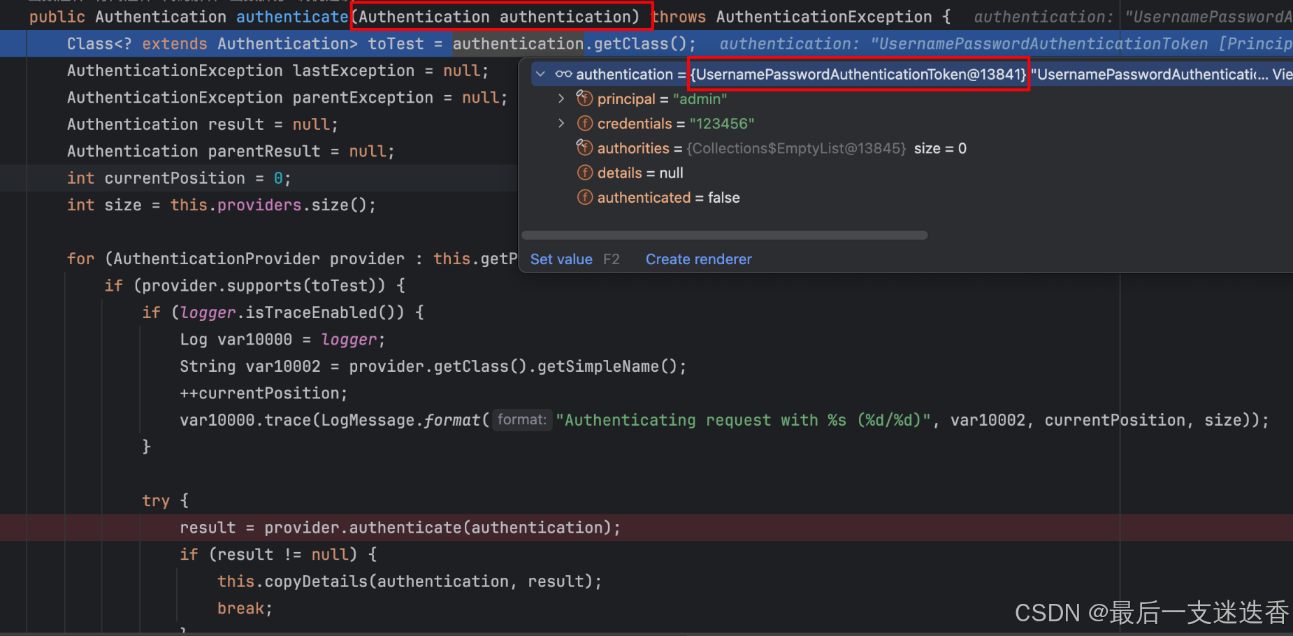Click the string "Authenticating request with %s (%d/%d)"

click(x=743, y=420)
